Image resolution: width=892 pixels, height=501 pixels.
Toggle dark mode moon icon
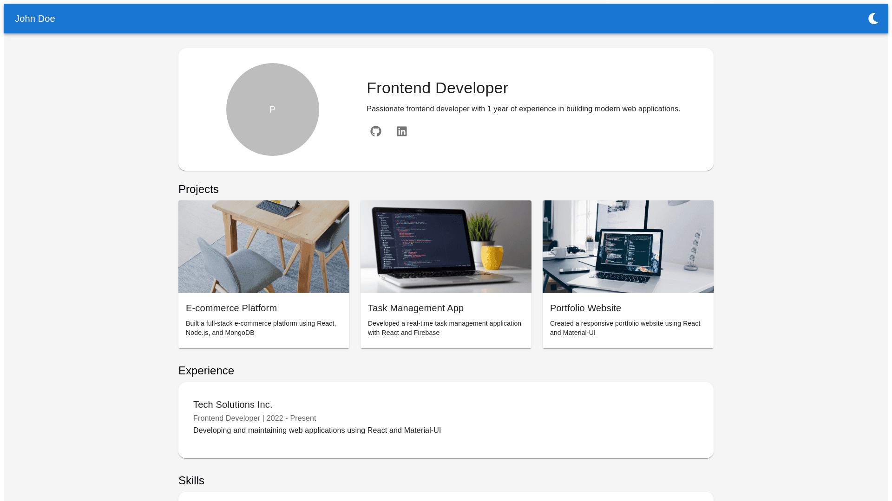[x=873, y=19]
